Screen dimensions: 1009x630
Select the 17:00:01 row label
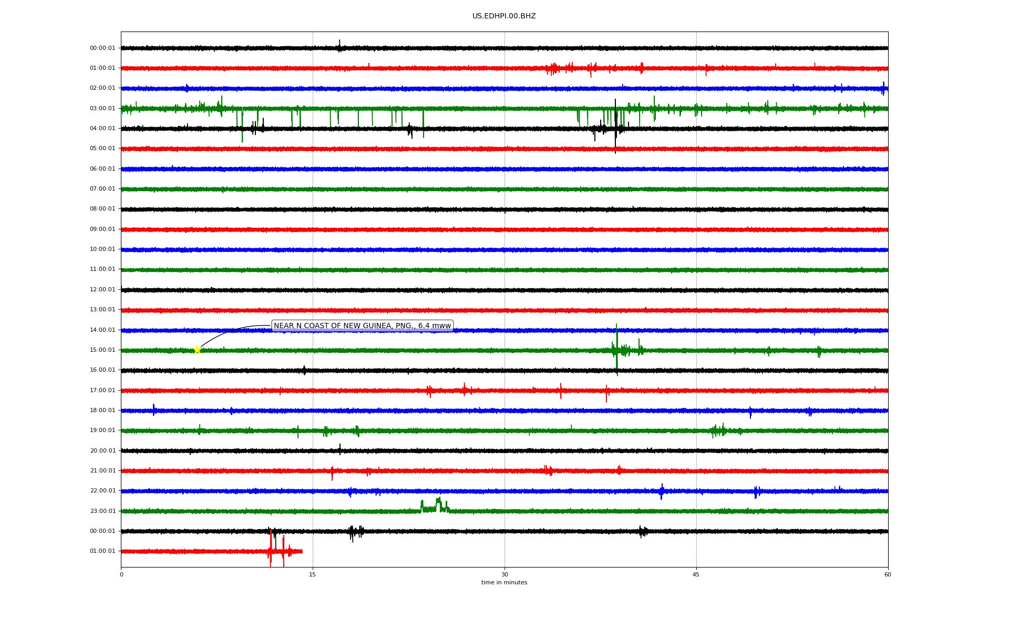pyautogui.click(x=102, y=390)
